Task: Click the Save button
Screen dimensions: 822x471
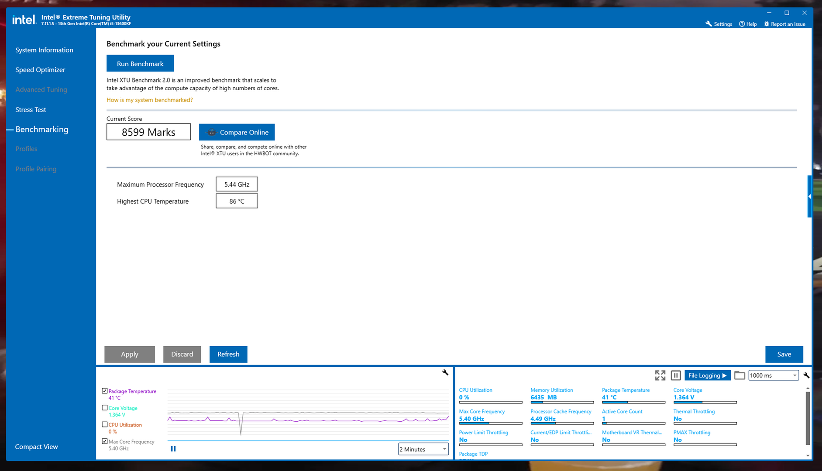Action: click(784, 354)
